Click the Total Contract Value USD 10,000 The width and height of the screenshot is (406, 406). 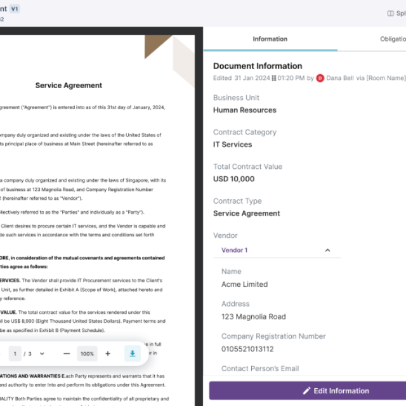(x=233, y=179)
